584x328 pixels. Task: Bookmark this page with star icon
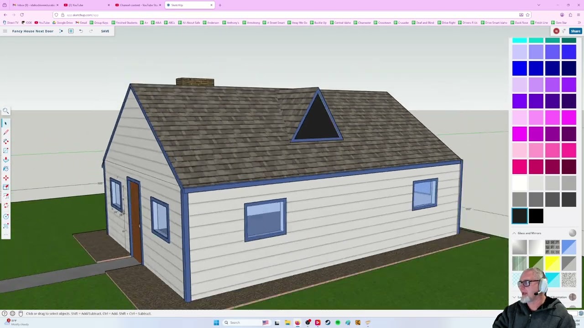[x=527, y=15]
